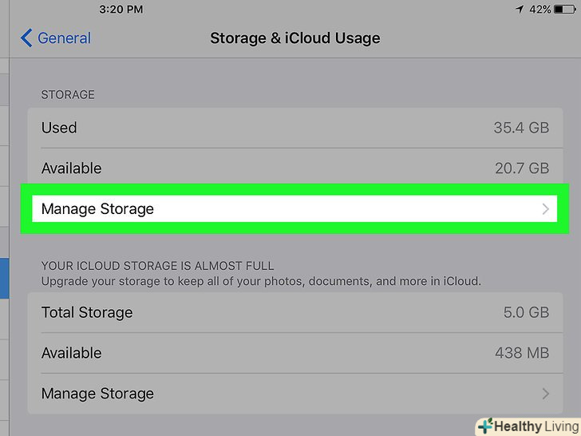
Task: Tap the chevron on iCloud Manage Storage row
Action: point(546,394)
